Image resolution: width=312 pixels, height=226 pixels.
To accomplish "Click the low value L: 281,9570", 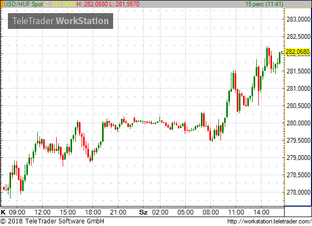I will (x=124, y=4).
